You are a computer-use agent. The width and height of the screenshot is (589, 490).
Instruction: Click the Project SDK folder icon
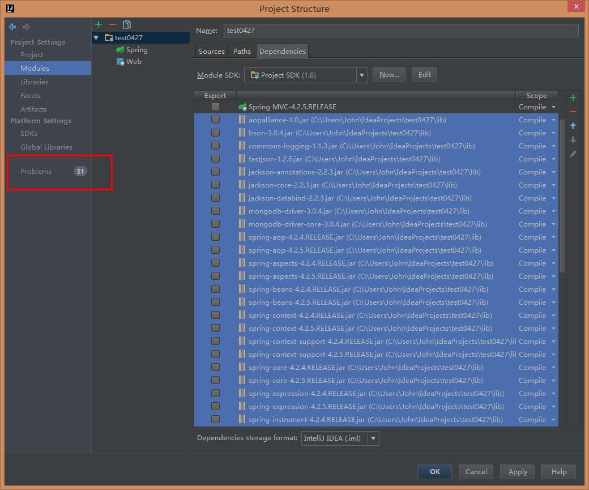coord(255,75)
